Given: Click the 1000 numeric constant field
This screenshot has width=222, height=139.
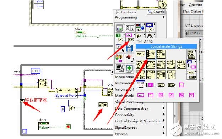Looking at the screenshot, I should pos(36,71).
